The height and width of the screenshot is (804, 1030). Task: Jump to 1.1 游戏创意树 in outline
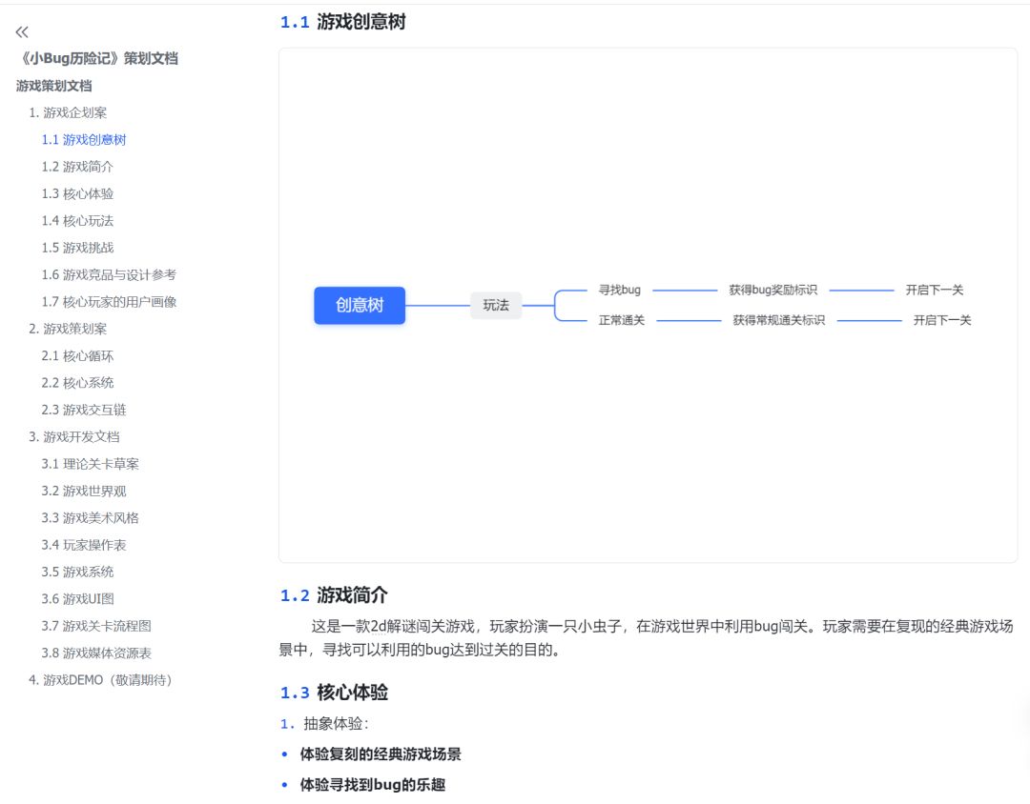pos(84,139)
